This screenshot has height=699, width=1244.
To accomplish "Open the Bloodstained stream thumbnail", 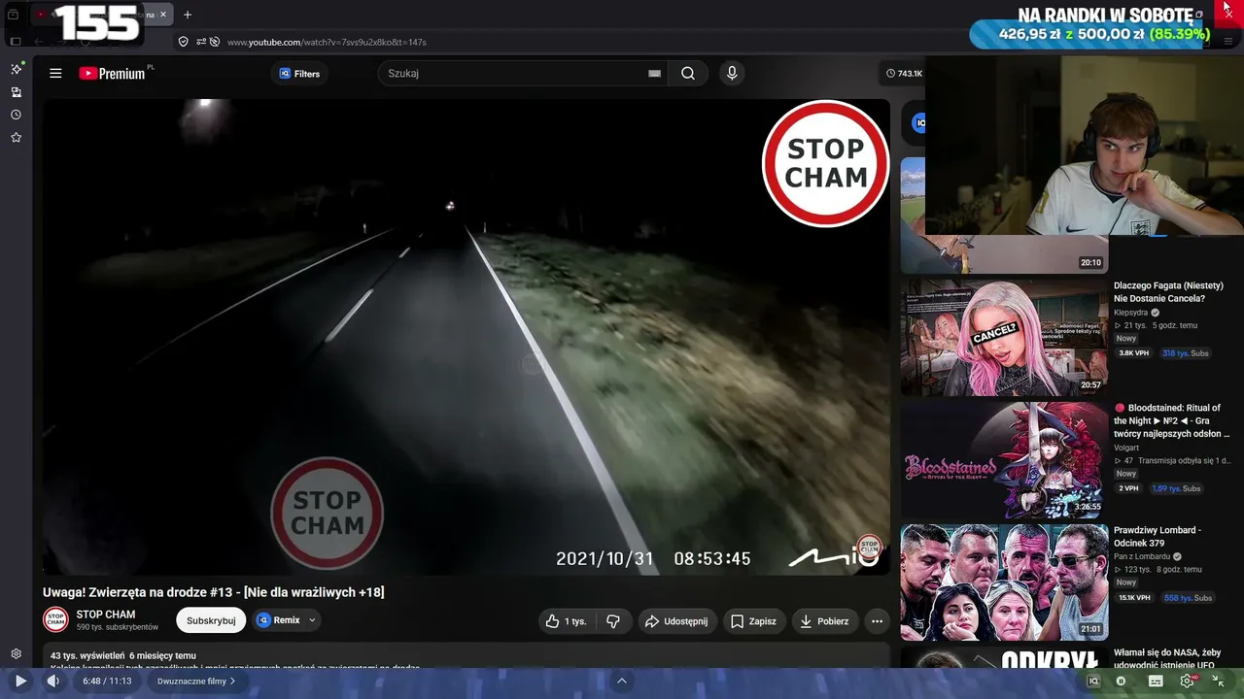I will point(1004,460).
